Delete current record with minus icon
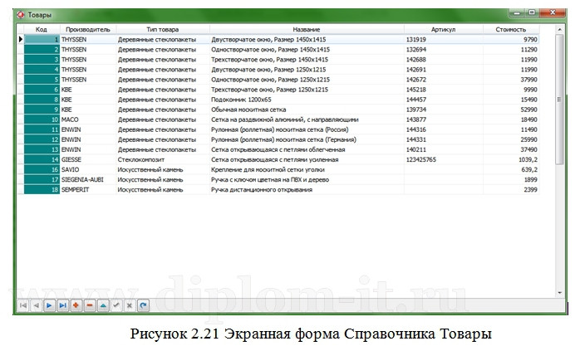580x346 pixels. coord(90,305)
